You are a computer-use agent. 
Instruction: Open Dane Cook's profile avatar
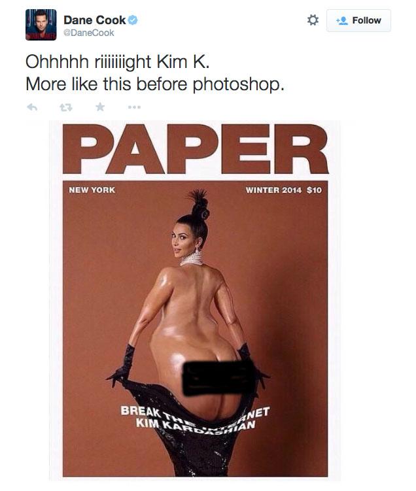click(x=41, y=25)
